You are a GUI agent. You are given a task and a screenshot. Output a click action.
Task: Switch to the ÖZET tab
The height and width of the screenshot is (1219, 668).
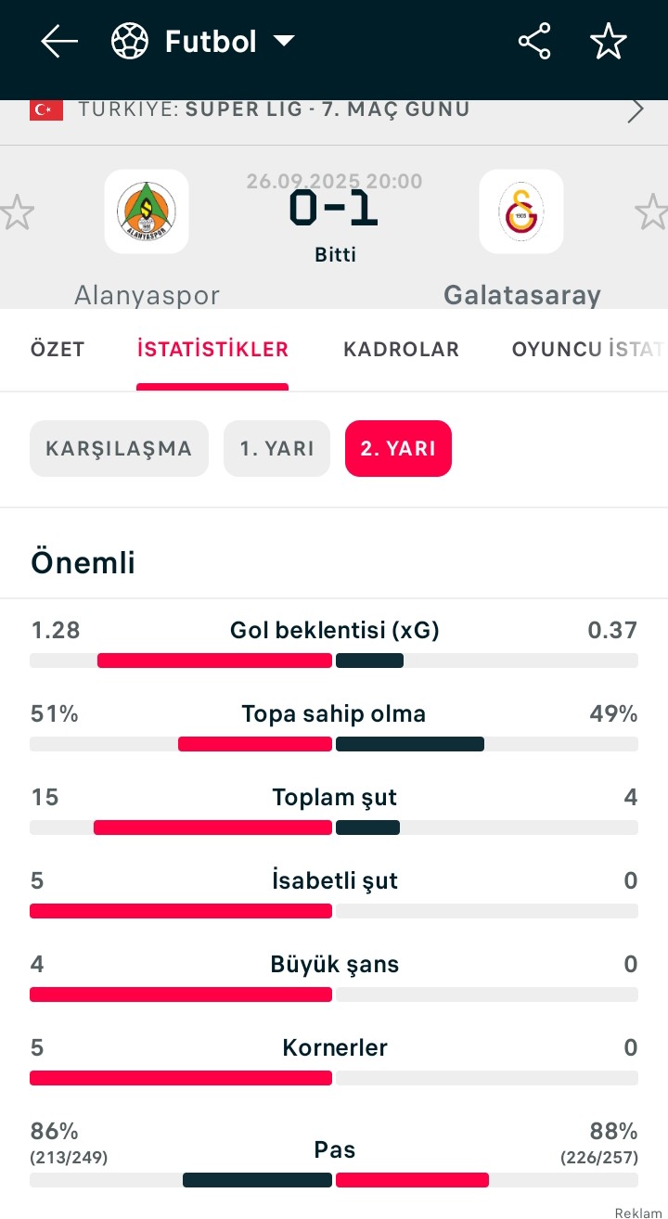click(58, 350)
